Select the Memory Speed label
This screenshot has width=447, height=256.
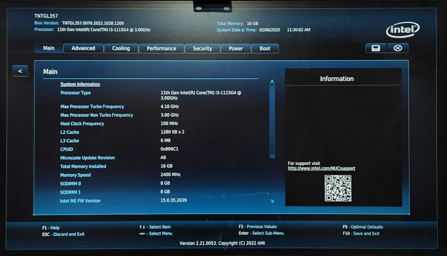75,175
